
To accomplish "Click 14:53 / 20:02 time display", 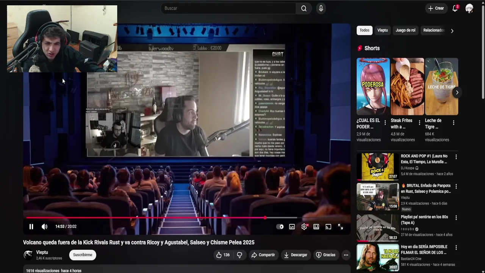I will (x=66, y=227).
